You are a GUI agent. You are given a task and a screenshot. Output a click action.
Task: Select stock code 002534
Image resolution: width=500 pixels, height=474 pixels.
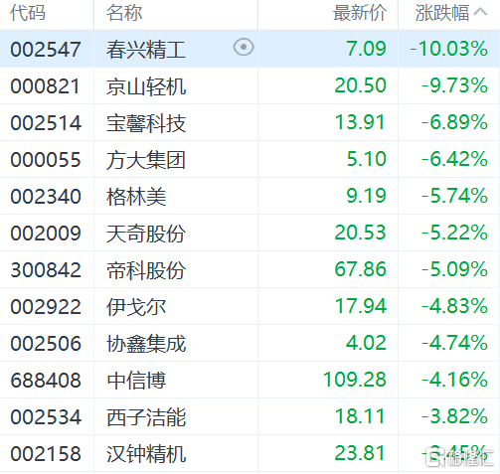point(46,417)
